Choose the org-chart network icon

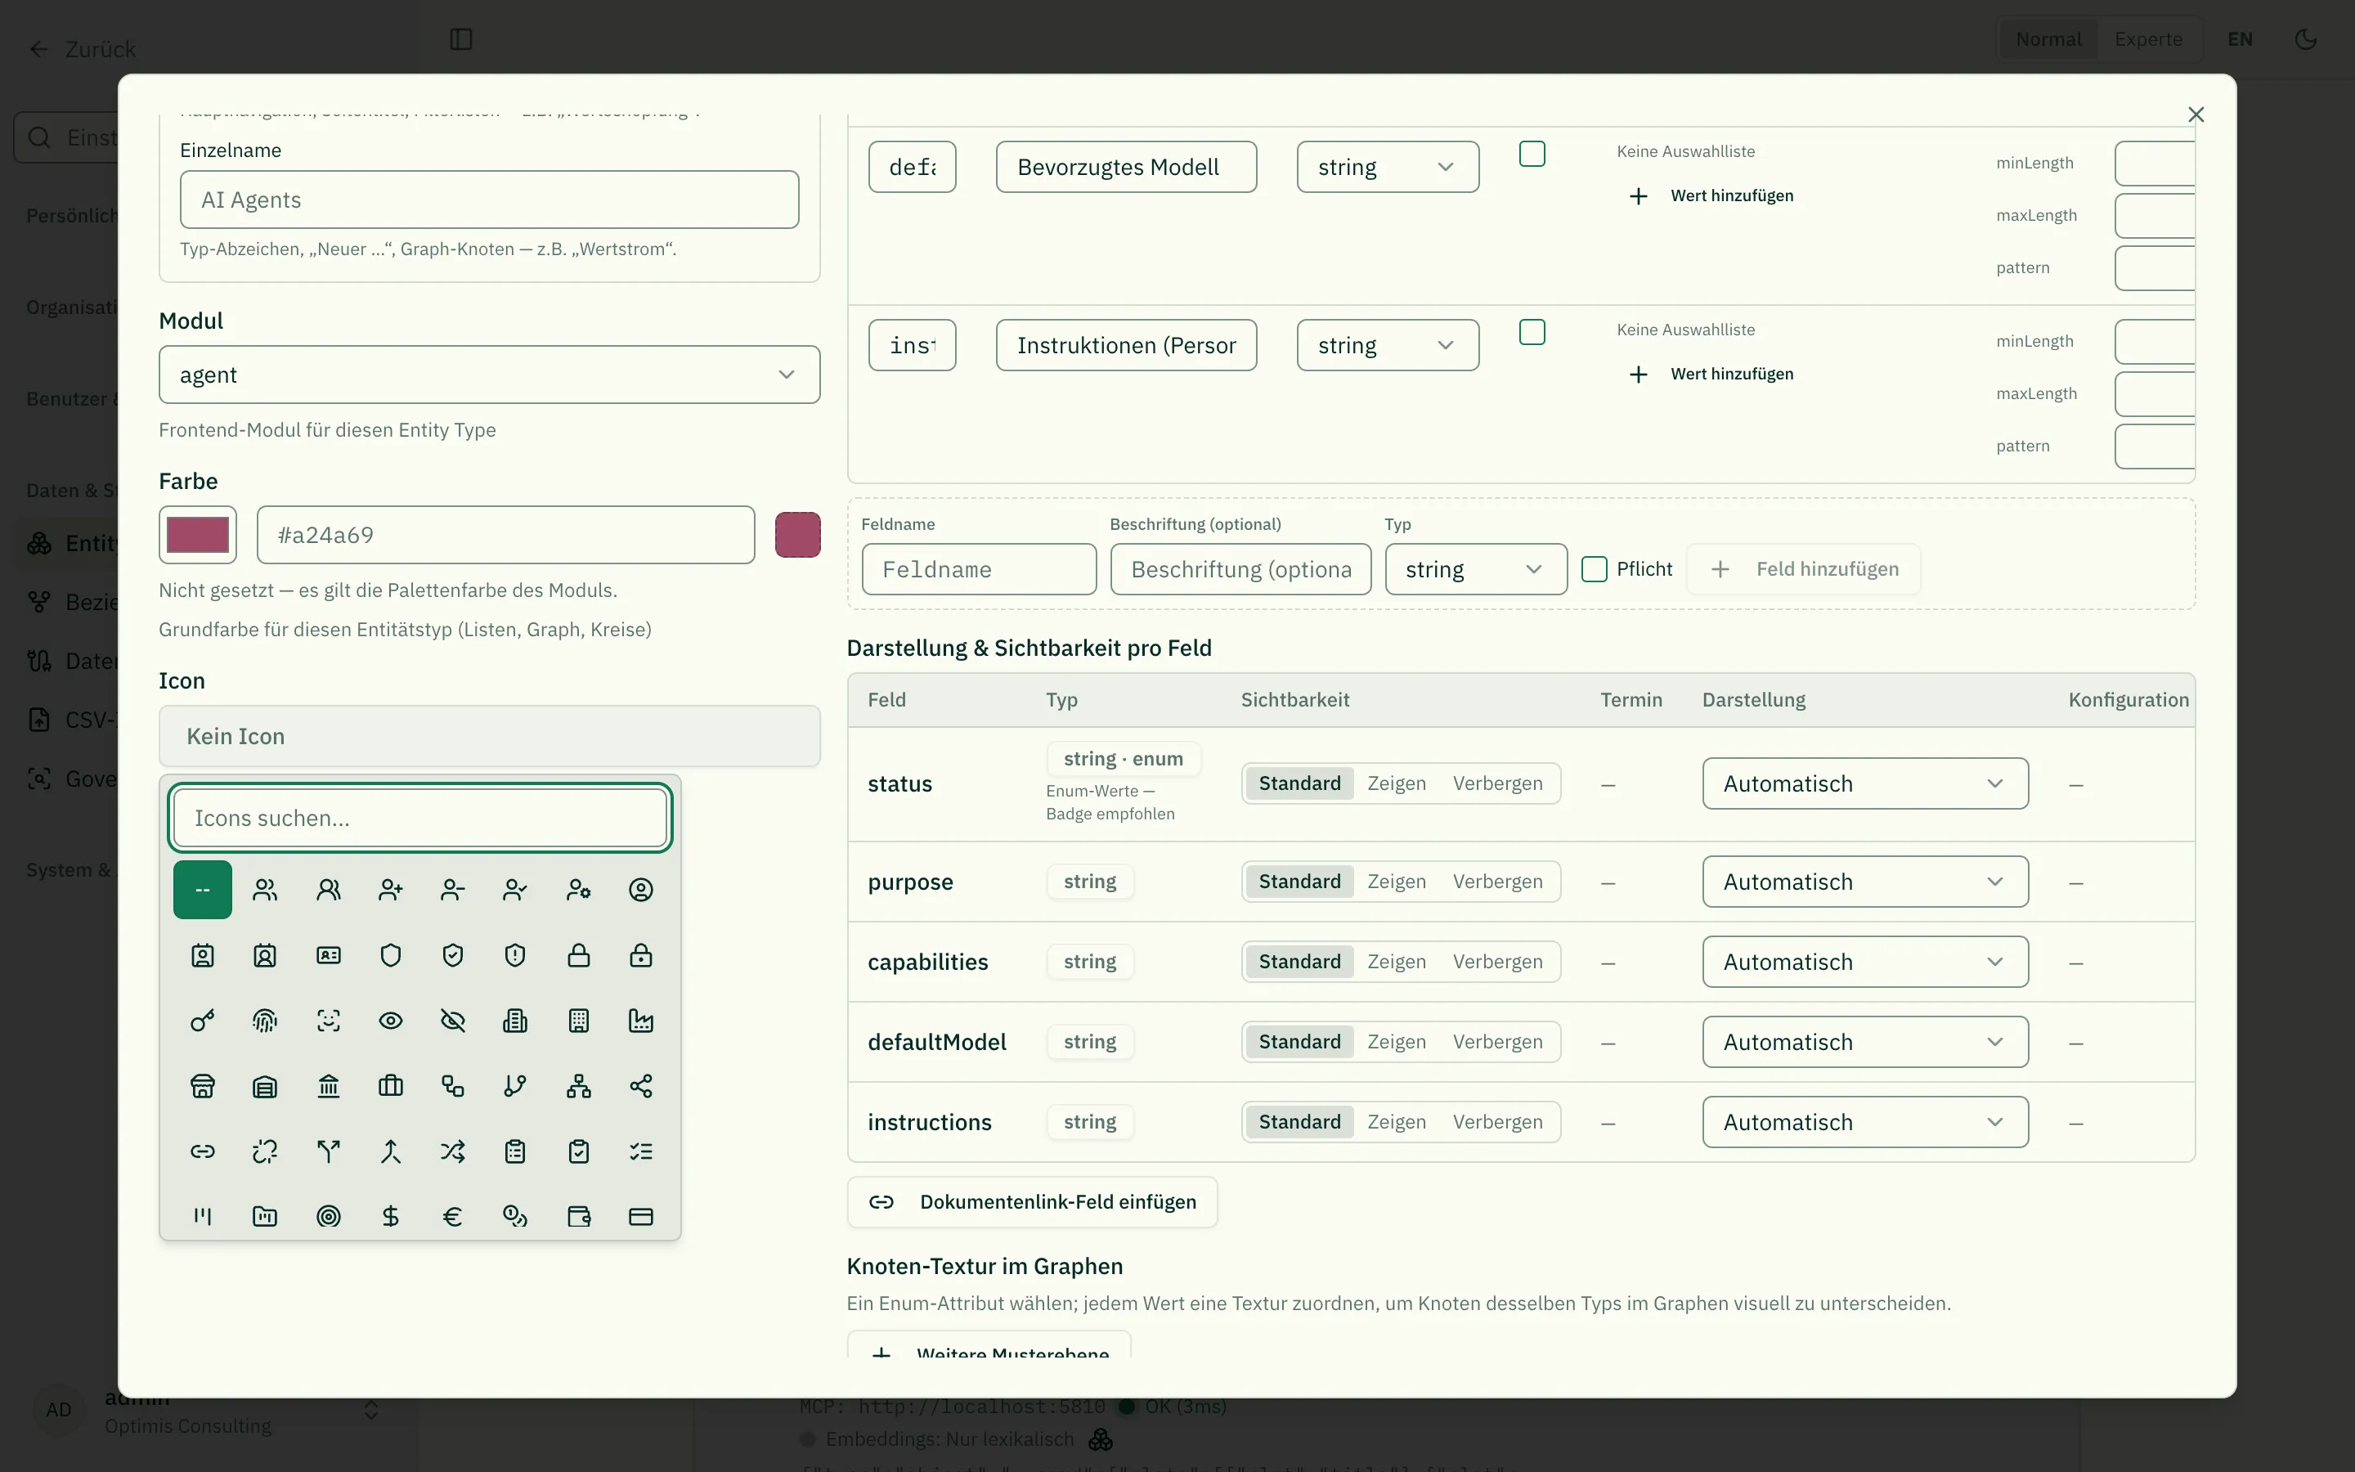click(x=578, y=1085)
